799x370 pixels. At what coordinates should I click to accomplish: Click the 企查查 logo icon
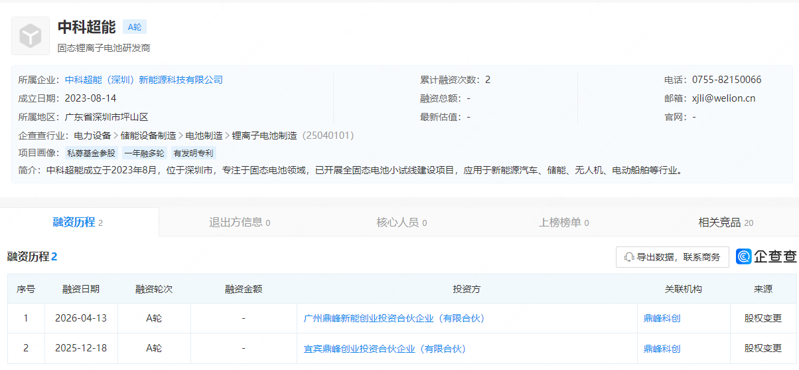(743, 257)
